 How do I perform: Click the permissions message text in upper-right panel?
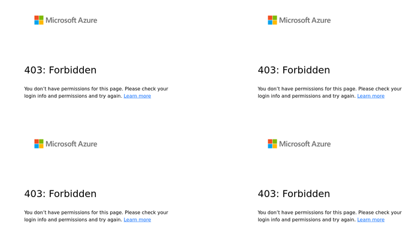(x=330, y=92)
